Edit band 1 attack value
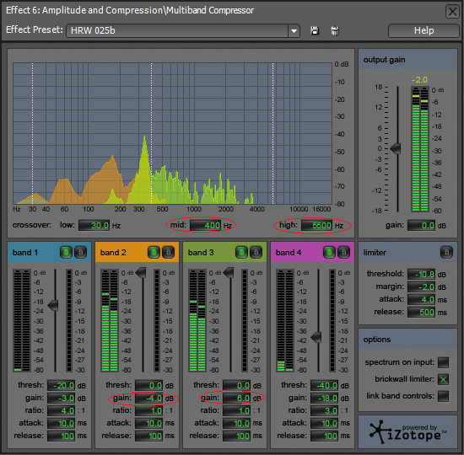 pyautogui.click(x=61, y=423)
